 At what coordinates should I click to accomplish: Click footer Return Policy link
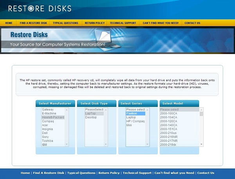(109, 173)
